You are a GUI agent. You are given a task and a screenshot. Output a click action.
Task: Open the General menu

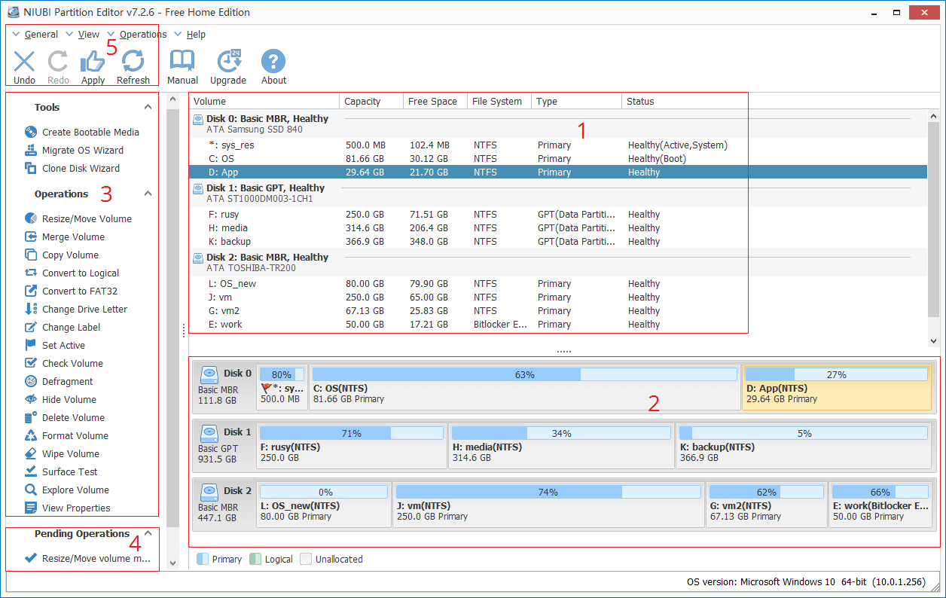[x=41, y=35]
